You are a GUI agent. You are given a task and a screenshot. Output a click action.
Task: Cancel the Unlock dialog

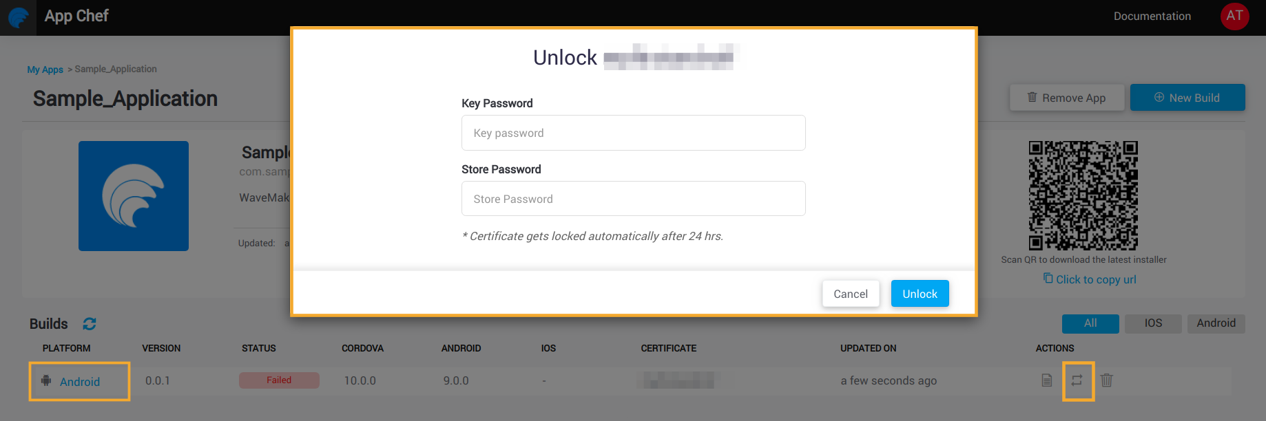pos(851,294)
